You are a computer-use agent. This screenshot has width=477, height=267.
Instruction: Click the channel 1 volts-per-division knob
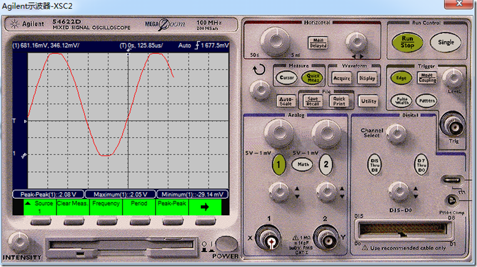(x=279, y=133)
